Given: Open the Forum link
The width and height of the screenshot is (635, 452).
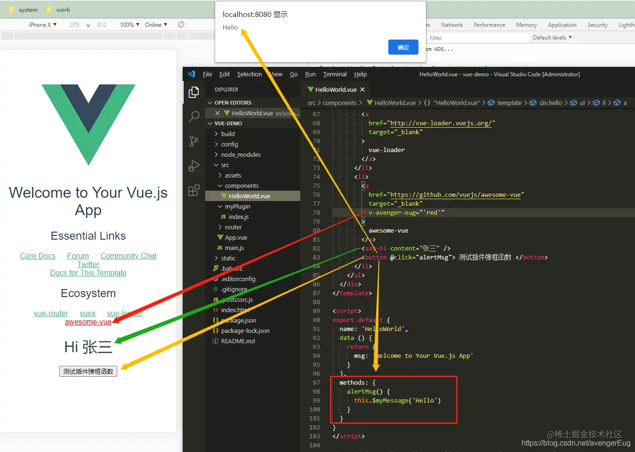Looking at the screenshot, I should coord(78,256).
